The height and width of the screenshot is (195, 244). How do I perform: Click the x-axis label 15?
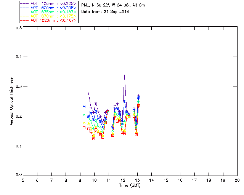click(166, 180)
